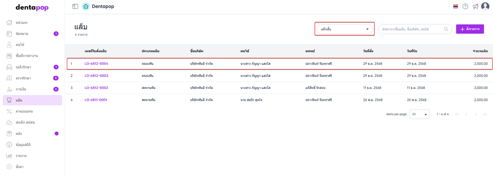Open lab order LO-6812-0004 link
493x175 pixels.
click(x=96, y=64)
